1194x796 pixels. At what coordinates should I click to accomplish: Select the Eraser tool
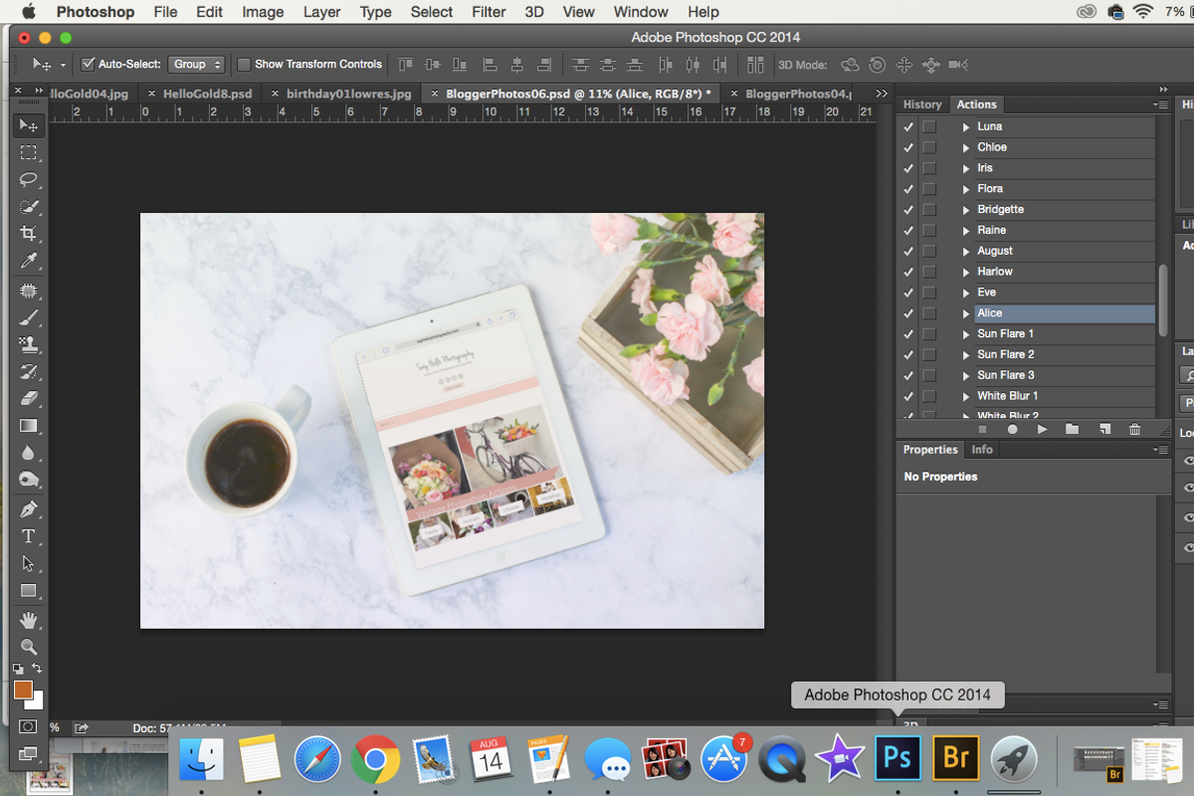29,399
